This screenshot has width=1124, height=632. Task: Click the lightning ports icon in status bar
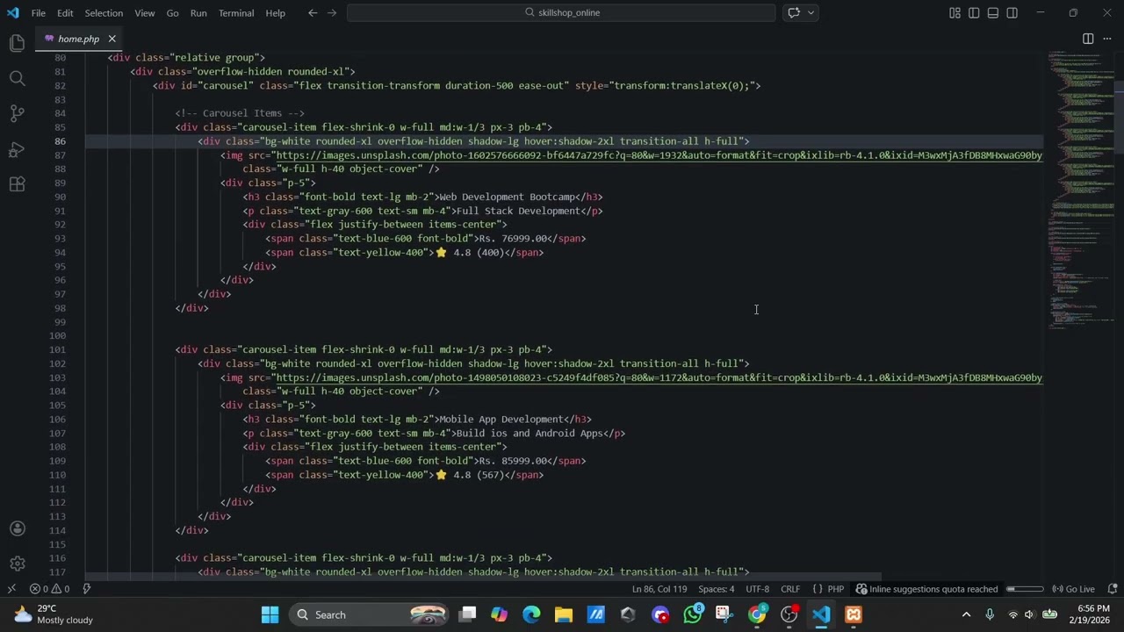pos(87,589)
